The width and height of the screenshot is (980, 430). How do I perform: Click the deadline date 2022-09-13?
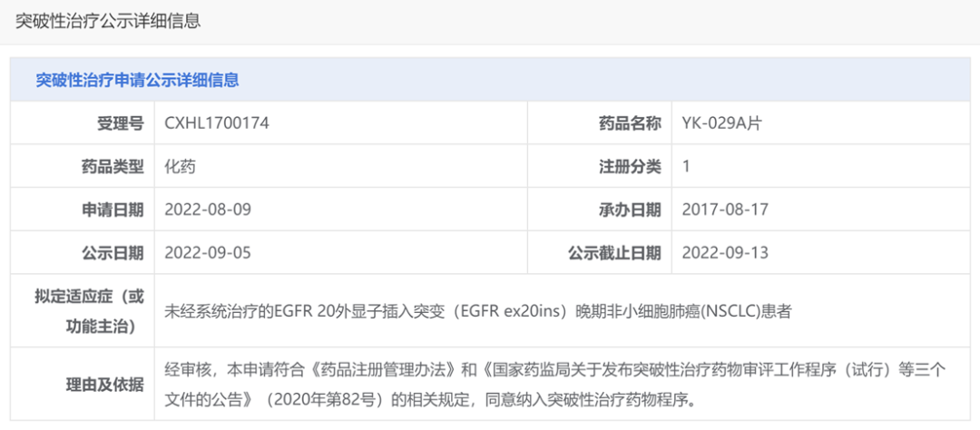point(725,252)
